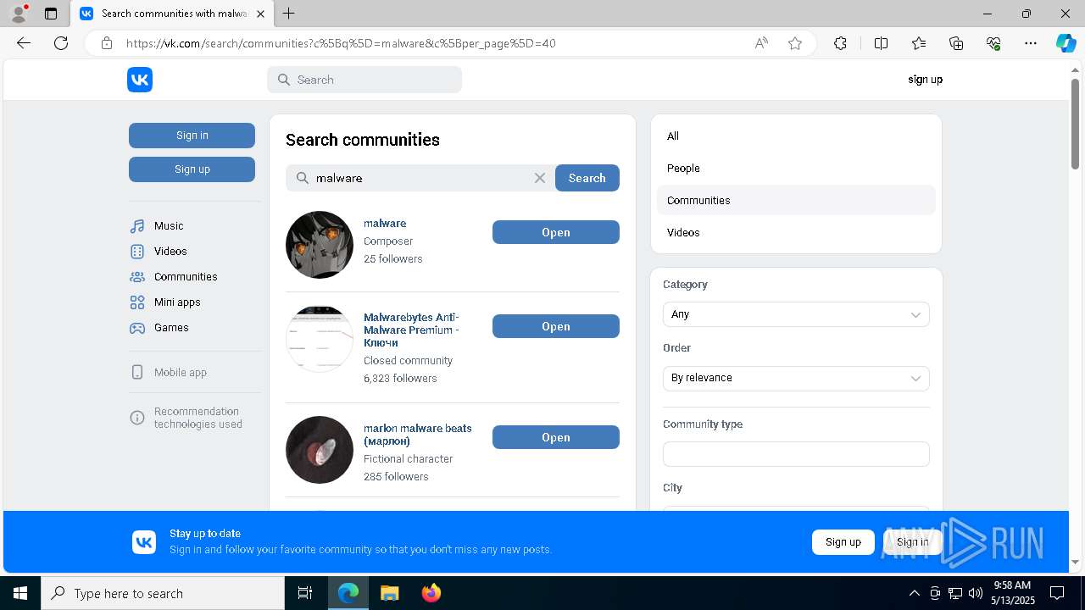Screen dimensions: 1085x610
Task: Open the Mini apps sidebar icon
Action: point(137,302)
